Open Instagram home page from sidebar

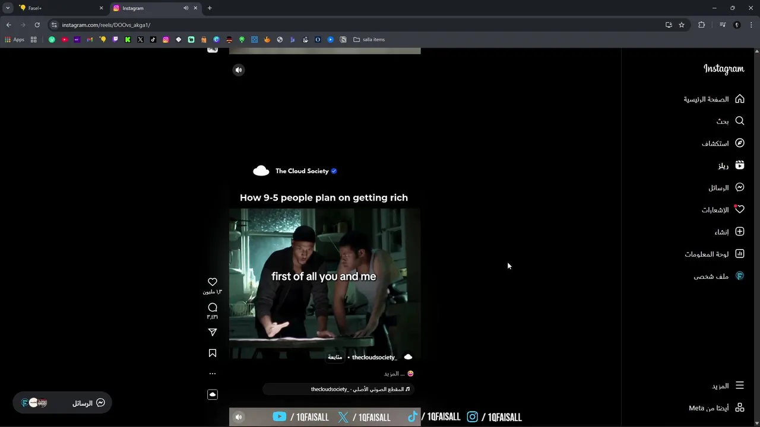tap(714, 99)
